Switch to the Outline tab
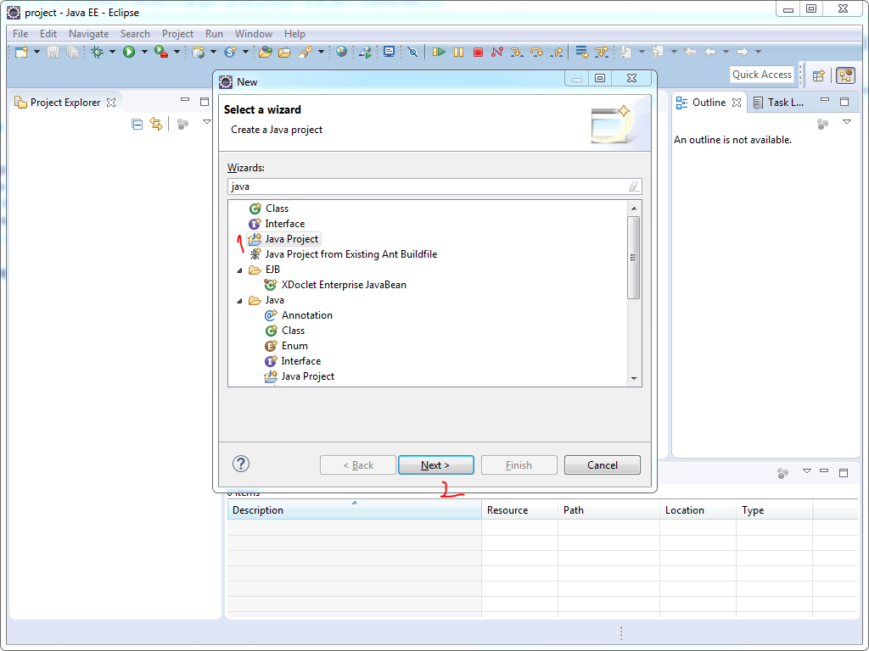Image resolution: width=869 pixels, height=651 pixels. [709, 103]
